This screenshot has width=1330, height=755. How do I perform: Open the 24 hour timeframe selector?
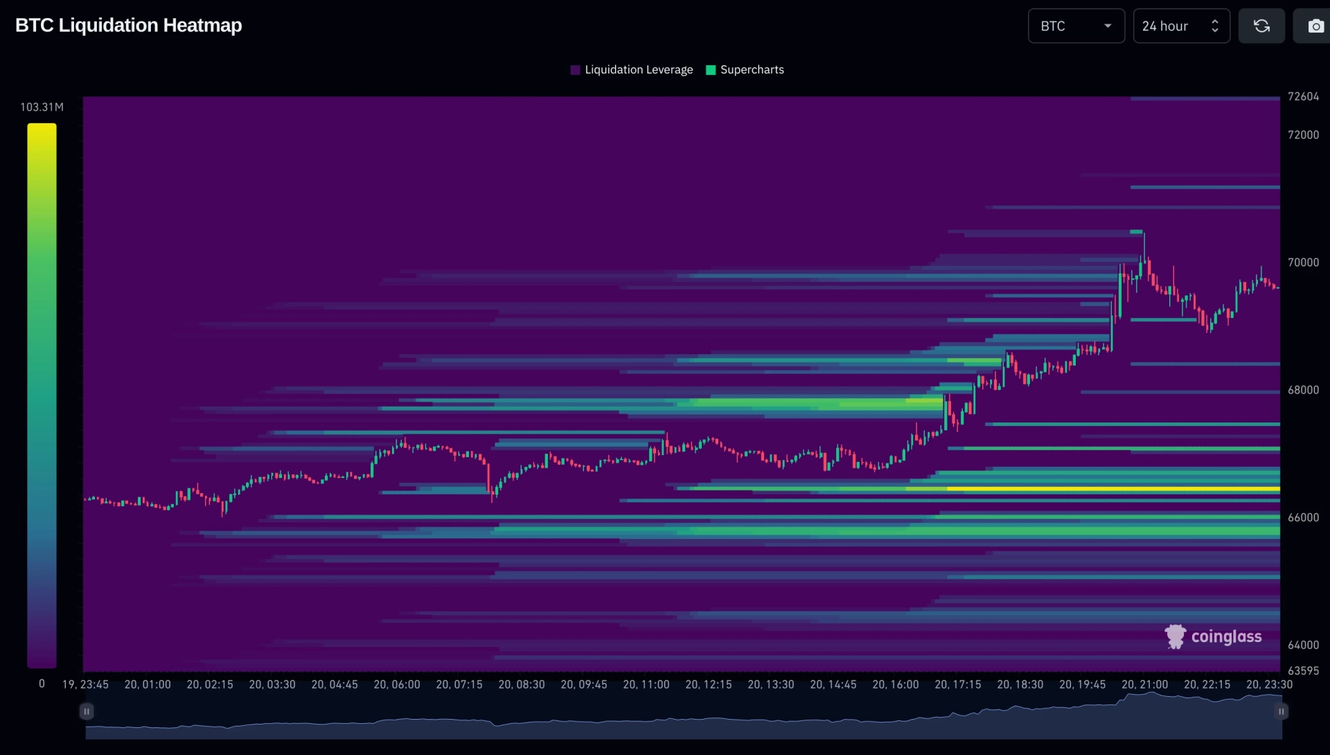1182,26
